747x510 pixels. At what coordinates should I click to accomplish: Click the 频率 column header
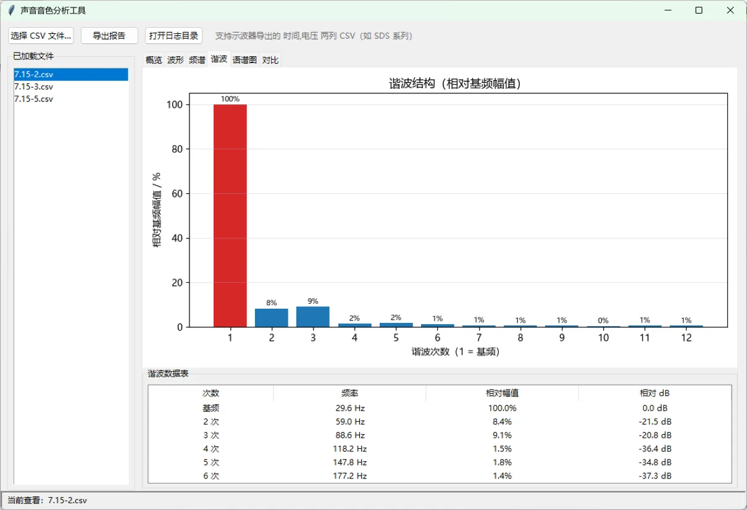(x=349, y=393)
